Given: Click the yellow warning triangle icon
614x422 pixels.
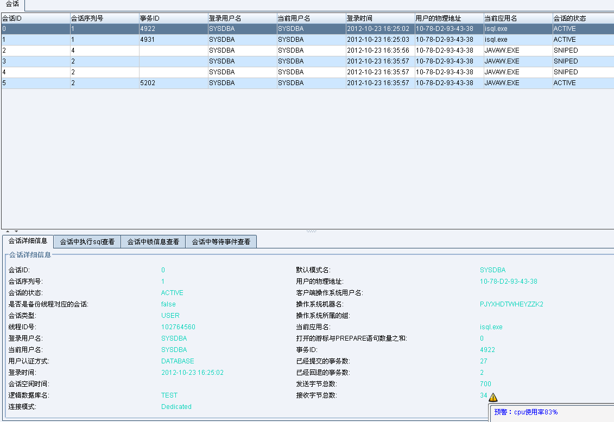Looking at the screenshot, I should (x=493, y=397).
